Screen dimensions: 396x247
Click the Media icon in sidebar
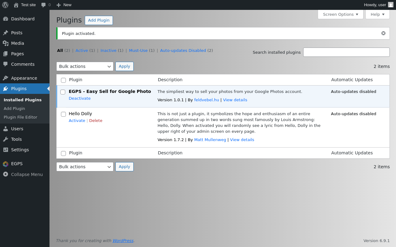[x=6, y=43]
